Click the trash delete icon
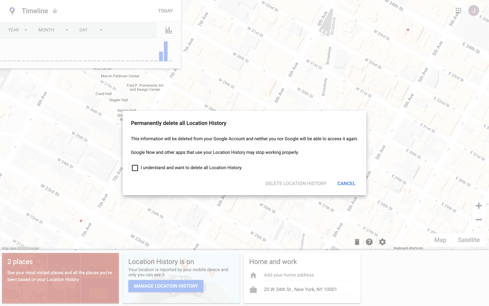The width and height of the screenshot is (489, 306). click(357, 242)
